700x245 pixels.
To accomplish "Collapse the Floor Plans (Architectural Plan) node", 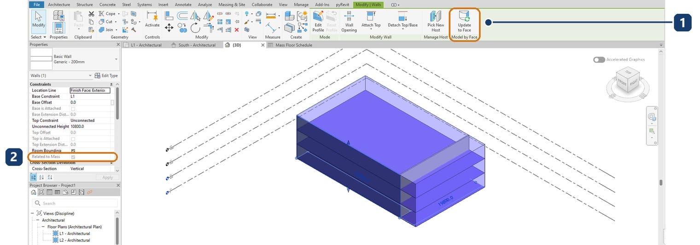I will click(x=43, y=227).
